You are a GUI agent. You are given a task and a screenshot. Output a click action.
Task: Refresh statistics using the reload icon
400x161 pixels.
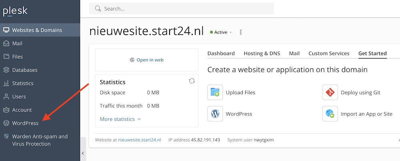[192, 81]
